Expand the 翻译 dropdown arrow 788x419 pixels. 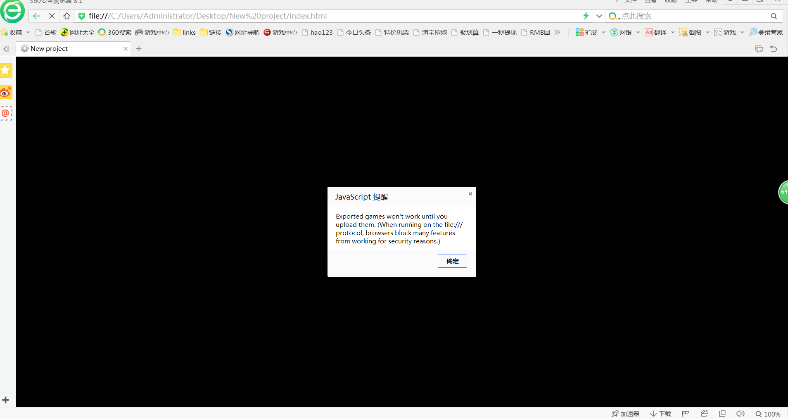tap(673, 32)
